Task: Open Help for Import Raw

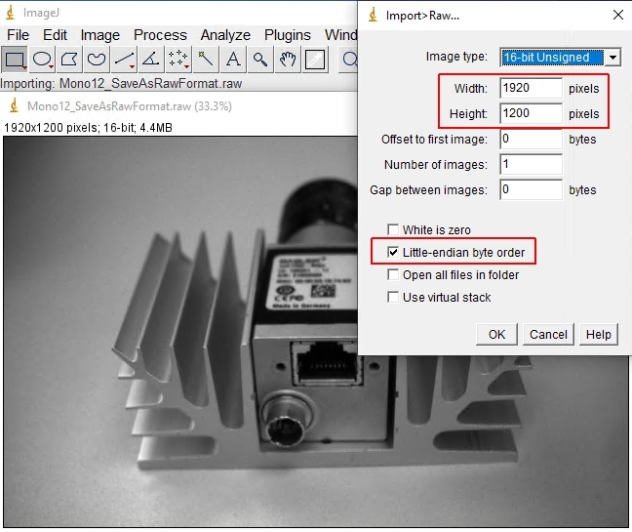Action: [599, 335]
